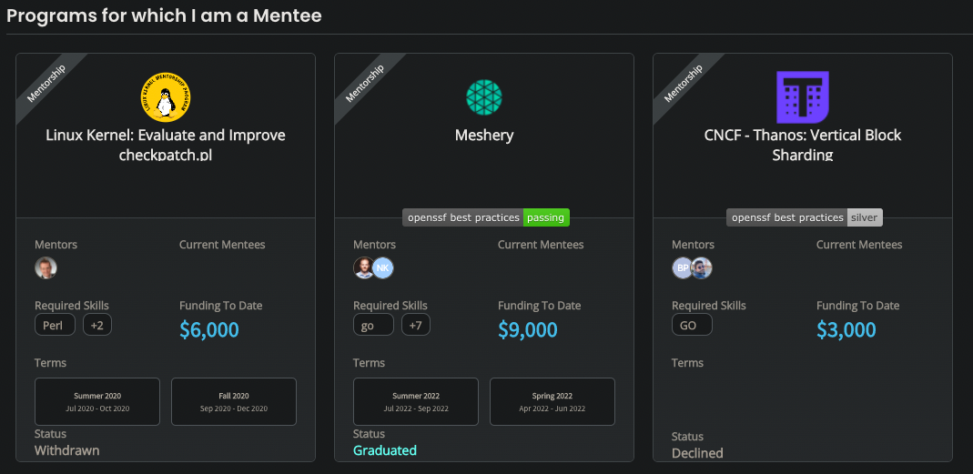Open the NK mentor avatar
Image resolution: width=973 pixels, height=474 pixels.
click(383, 268)
